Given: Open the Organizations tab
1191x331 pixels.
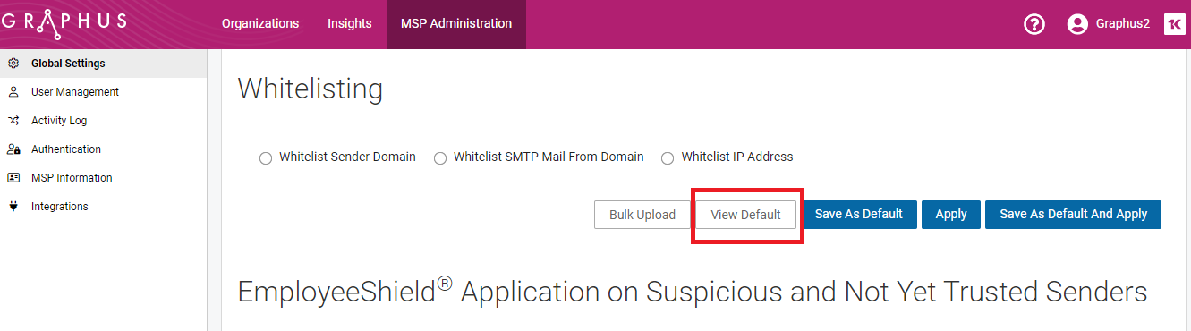Looking at the screenshot, I should (260, 24).
